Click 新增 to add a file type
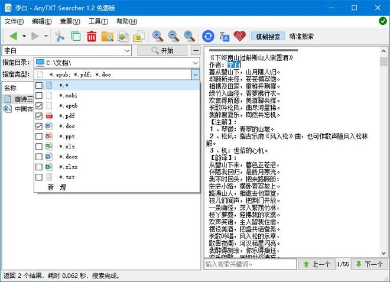390x282 pixels. (x=57, y=187)
